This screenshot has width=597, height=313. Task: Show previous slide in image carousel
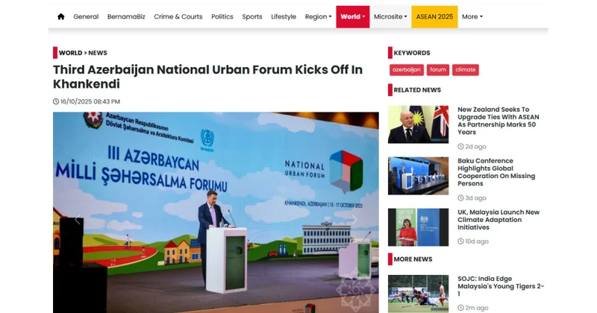[x=78, y=220]
